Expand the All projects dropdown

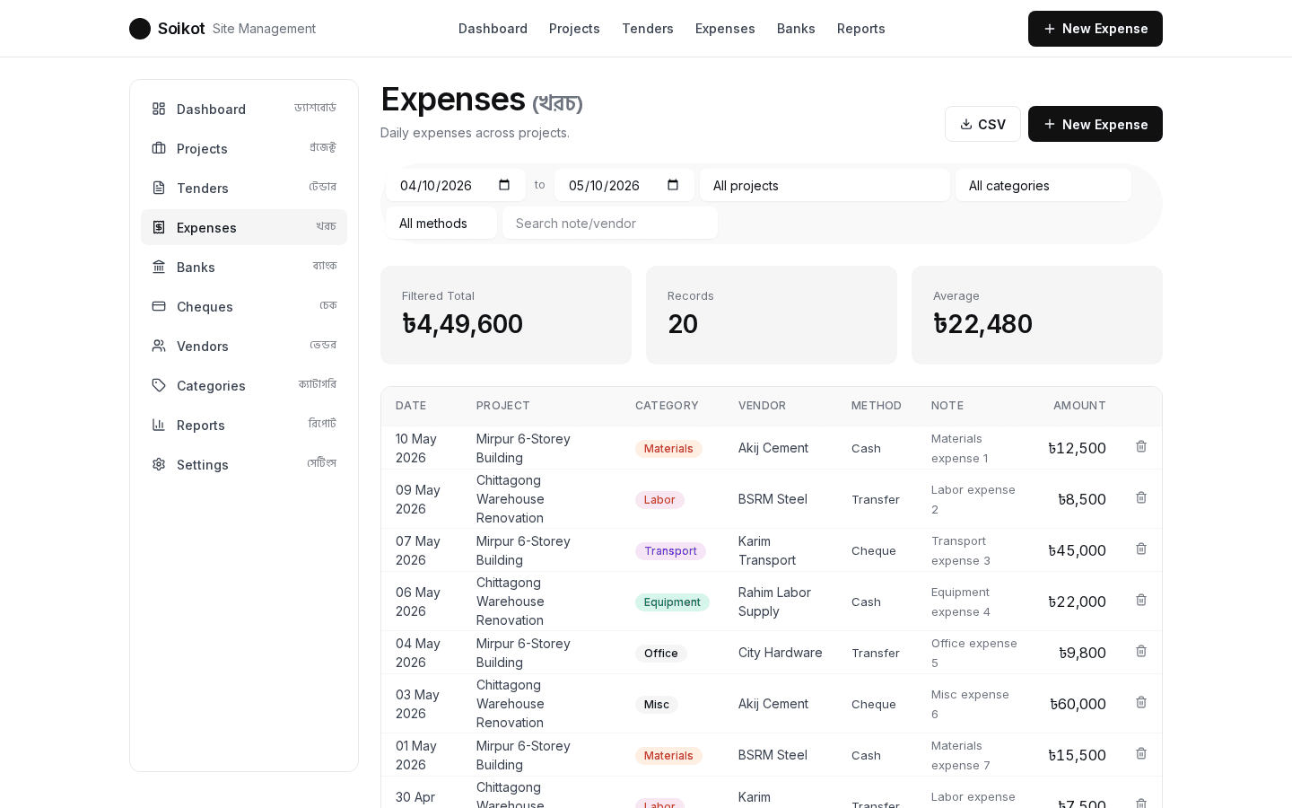click(825, 185)
